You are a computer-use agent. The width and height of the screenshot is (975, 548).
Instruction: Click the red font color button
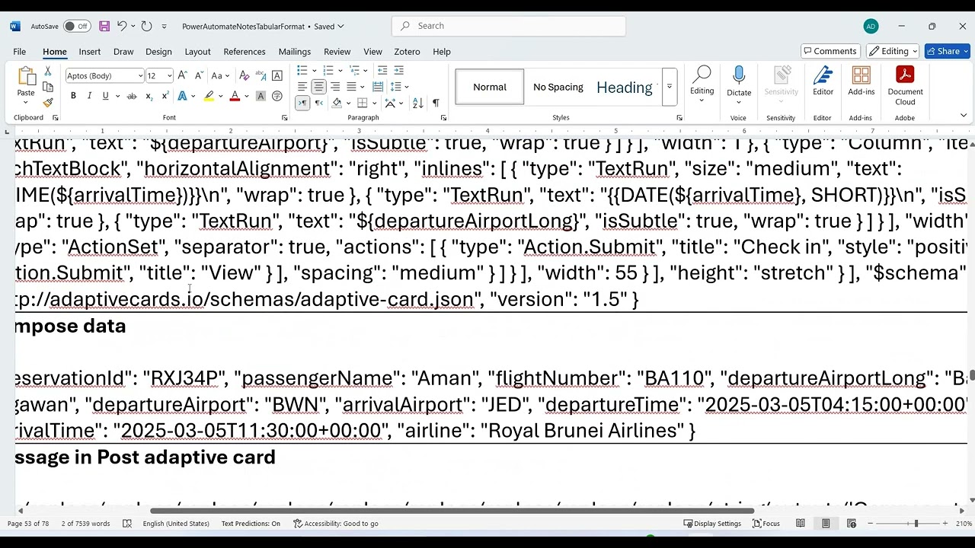[x=234, y=96]
